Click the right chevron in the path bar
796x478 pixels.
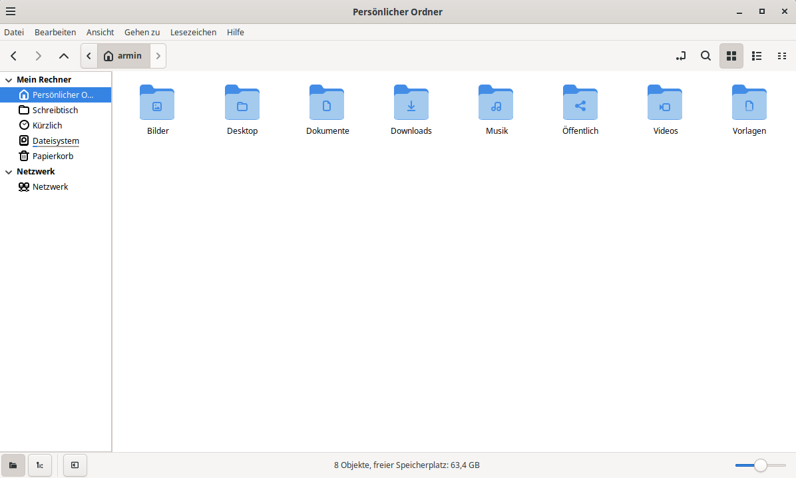(x=158, y=56)
